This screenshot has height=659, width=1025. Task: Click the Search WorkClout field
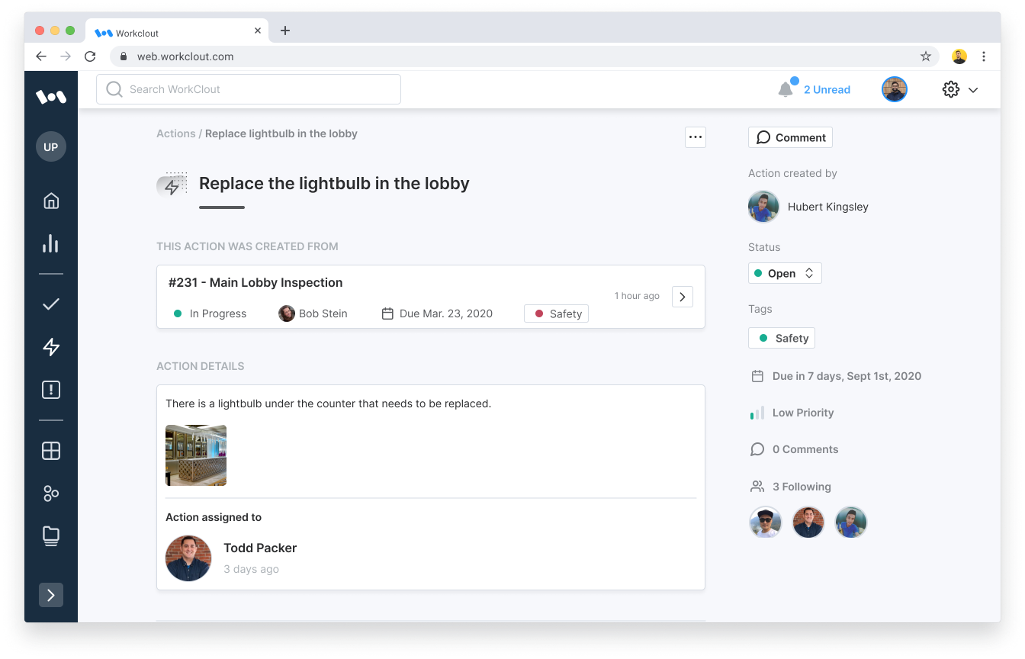click(249, 89)
